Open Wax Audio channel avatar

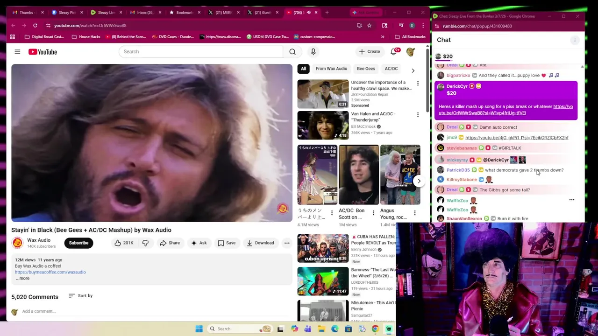[x=17, y=243]
